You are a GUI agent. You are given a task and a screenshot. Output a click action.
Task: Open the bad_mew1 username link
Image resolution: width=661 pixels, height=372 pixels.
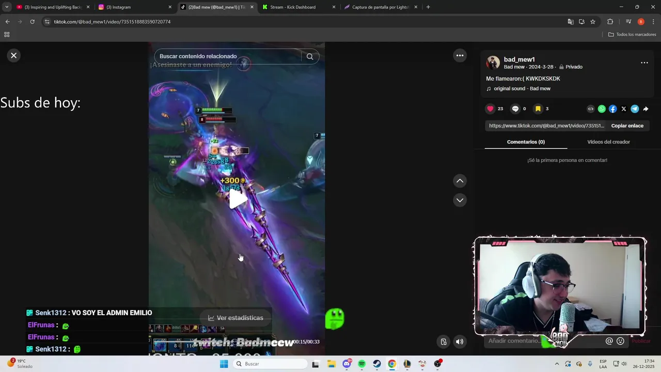519,59
